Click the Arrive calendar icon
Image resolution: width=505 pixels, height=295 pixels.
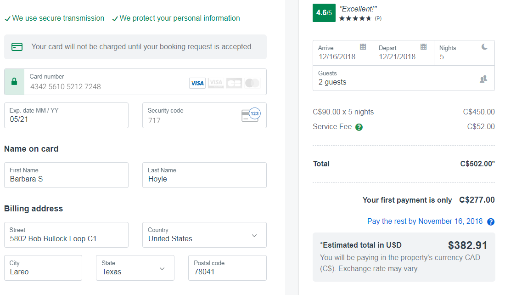pos(363,47)
